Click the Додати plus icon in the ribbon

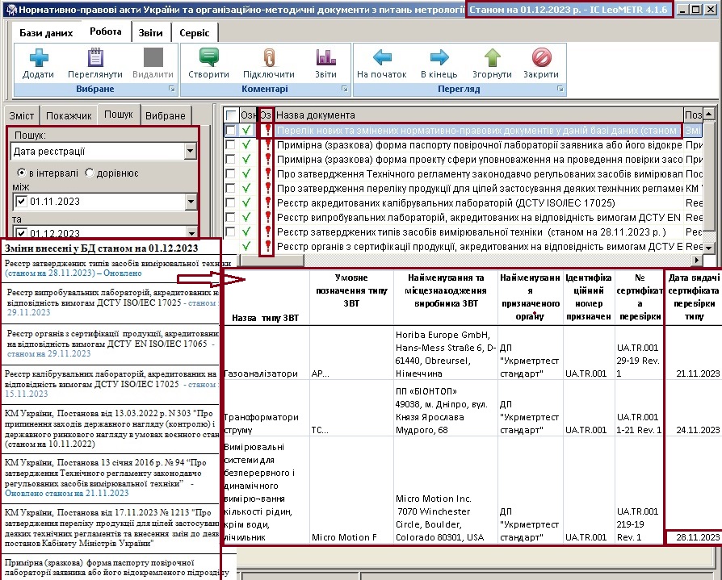pos(39,57)
